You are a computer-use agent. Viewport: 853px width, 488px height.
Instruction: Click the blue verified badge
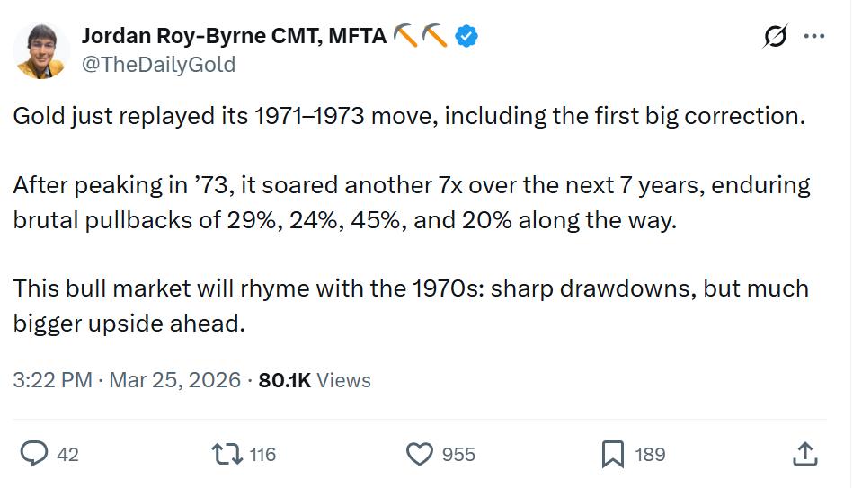click(x=466, y=36)
